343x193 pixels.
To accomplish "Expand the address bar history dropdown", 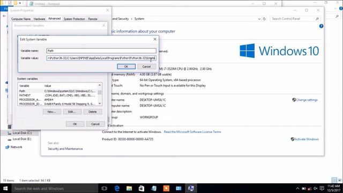I will [259, 19].
